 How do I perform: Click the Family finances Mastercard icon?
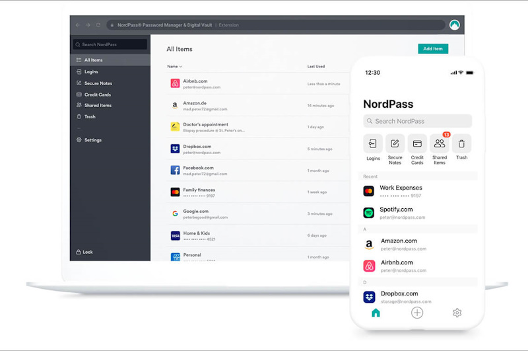tap(175, 192)
